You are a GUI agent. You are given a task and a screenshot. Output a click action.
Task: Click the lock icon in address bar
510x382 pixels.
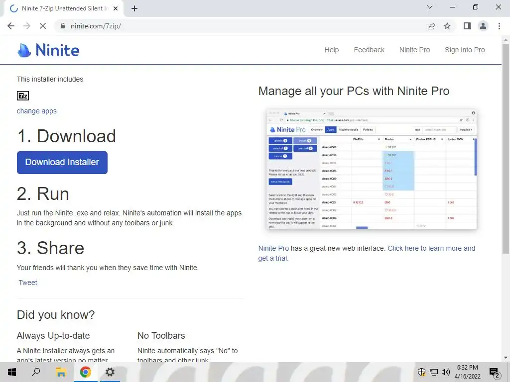[x=63, y=26]
